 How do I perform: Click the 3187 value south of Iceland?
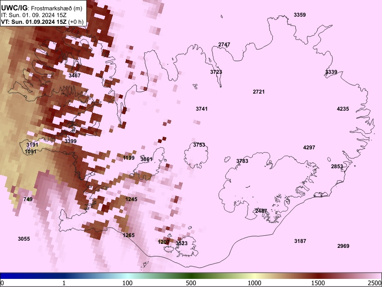[x=300, y=241]
